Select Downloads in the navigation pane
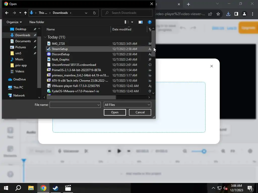258x193 pixels. (x=23, y=35)
